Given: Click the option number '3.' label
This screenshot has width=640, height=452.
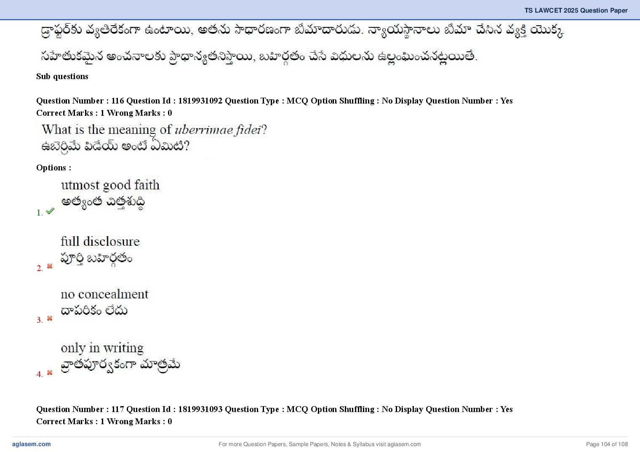Looking at the screenshot, I should 40,320.
